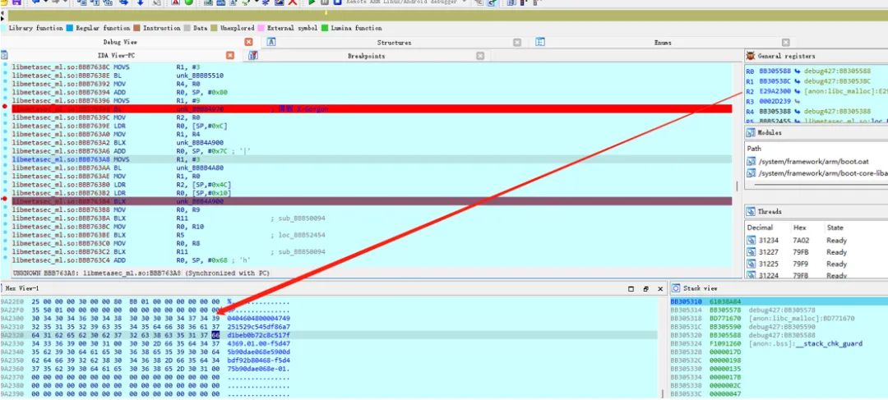The height and width of the screenshot is (400, 888).
Task: Toggle breakpoint dot at BBB763B4 BLX line
Action: [x=5, y=199]
